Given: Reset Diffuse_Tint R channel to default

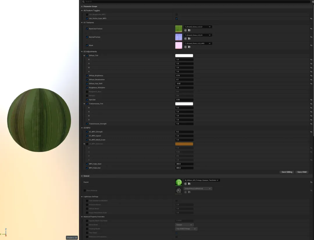Looking at the screenshot, I should click(x=311, y=60).
